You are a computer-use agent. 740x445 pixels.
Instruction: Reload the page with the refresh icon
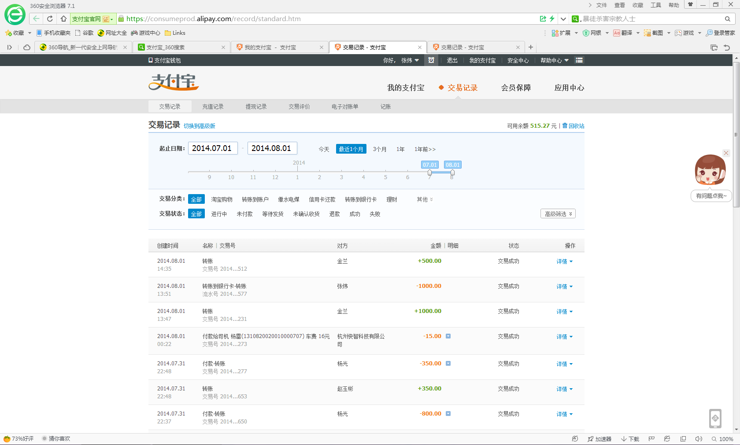pyautogui.click(x=50, y=18)
